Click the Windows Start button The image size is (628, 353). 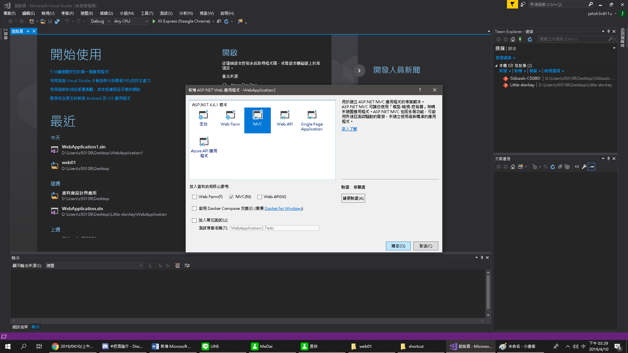[8, 346]
